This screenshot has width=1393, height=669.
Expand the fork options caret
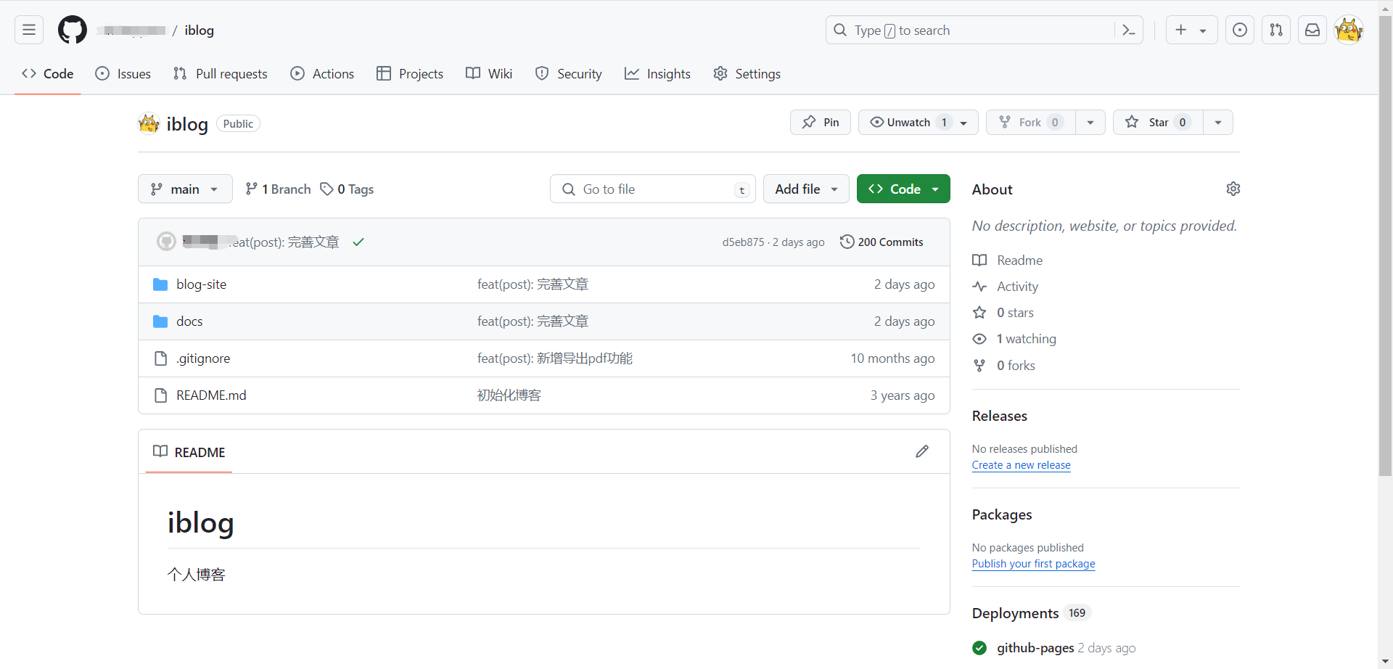[x=1090, y=122]
